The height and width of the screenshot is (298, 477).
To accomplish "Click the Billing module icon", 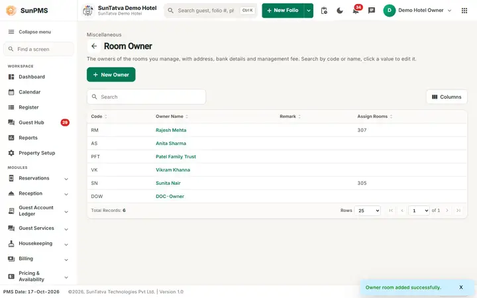I will [x=11, y=259].
